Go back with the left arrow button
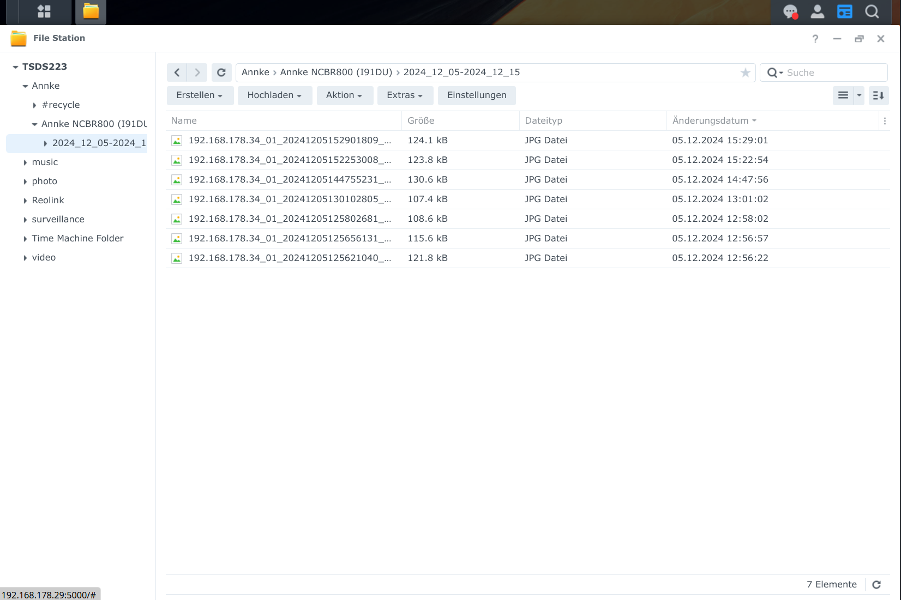 177,72
